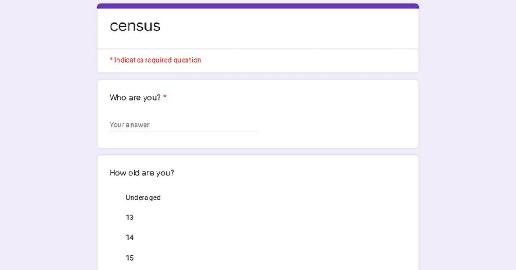Click the "13" option row
This screenshot has width=516, height=270.
point(130,218)
